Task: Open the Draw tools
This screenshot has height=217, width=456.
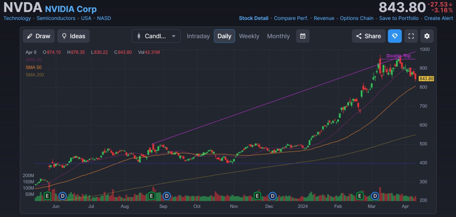Action: (x=39, y=36)
